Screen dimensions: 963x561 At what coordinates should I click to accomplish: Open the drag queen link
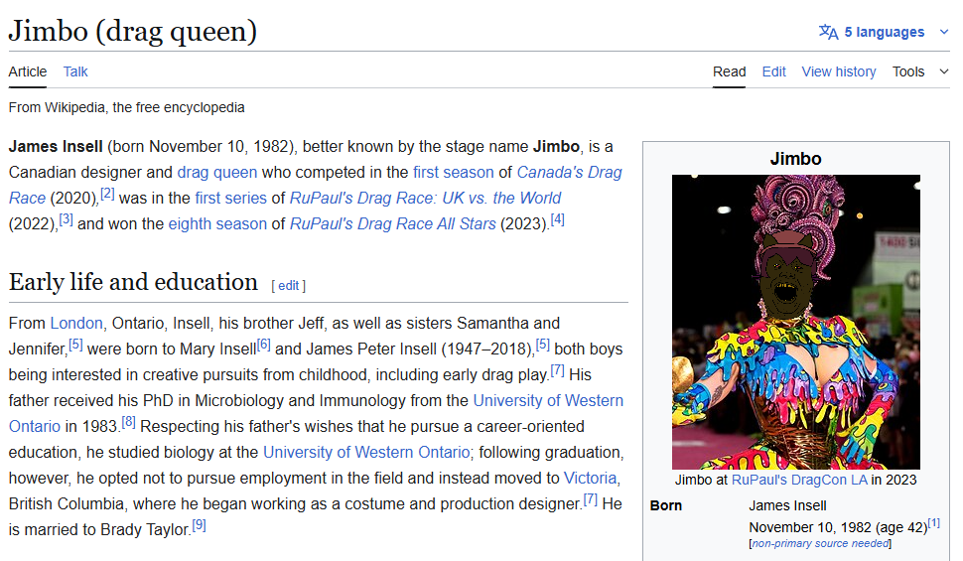pos(216,172)
